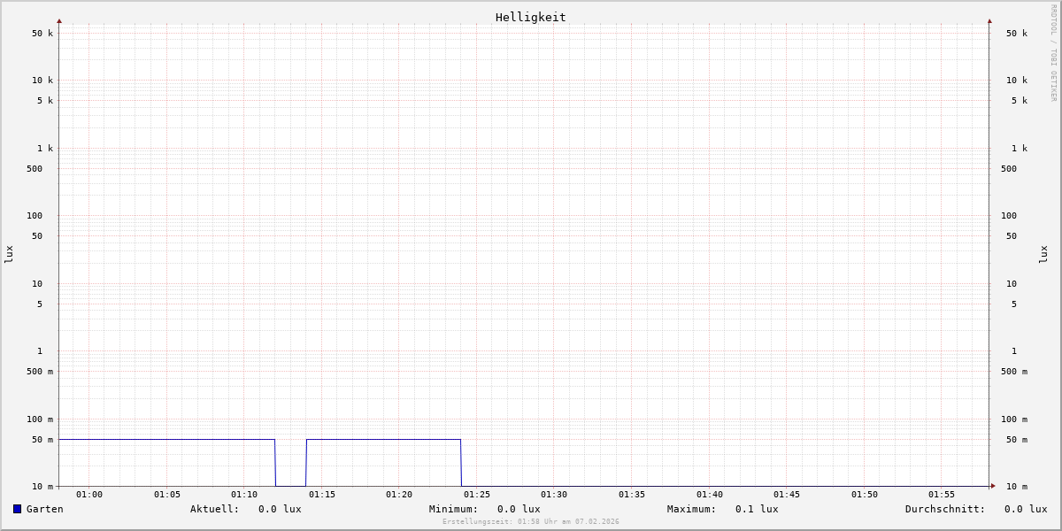
Task: Click the blue Garten legend color swatch
Action: [x=17, y=509]
